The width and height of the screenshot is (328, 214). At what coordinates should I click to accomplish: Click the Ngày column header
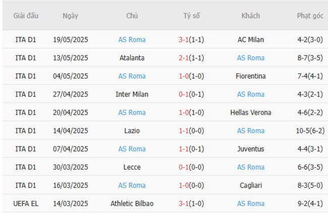(x=71, y=16)
